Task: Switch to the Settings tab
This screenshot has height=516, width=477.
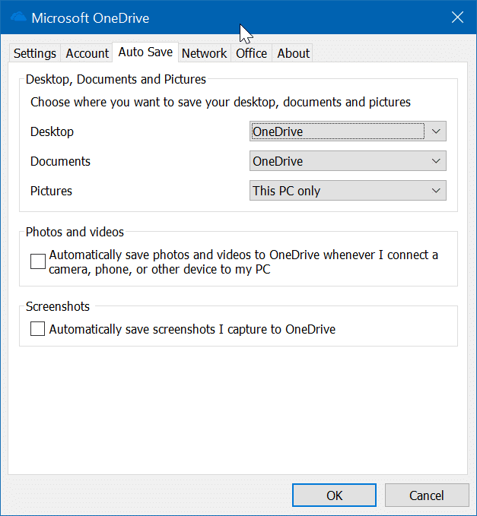Action: (35, 53)
